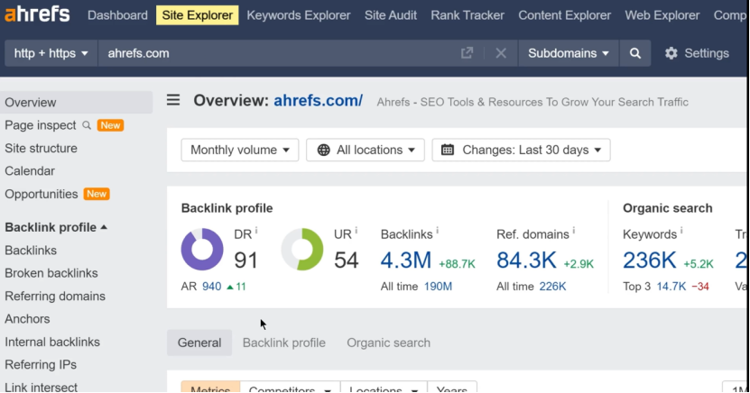
Task: Open target URL in new tab icon
Action: pos(467,53)
